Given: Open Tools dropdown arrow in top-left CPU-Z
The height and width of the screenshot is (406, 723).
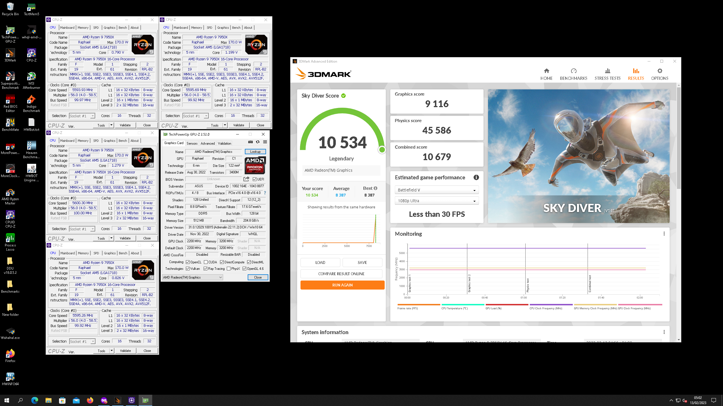Looking at the screenshot, I should point(111,125).
